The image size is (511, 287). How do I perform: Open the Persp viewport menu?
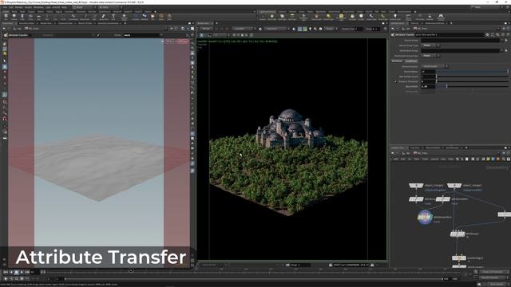click(170, 41)
